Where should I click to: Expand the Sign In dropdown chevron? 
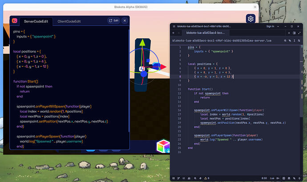click(278, 26)
